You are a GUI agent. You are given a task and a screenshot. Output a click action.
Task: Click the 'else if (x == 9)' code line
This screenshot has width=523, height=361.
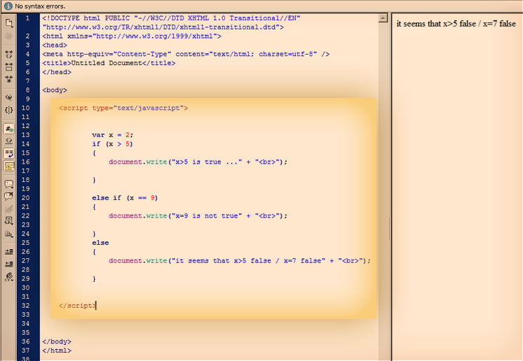click(125, 197)
